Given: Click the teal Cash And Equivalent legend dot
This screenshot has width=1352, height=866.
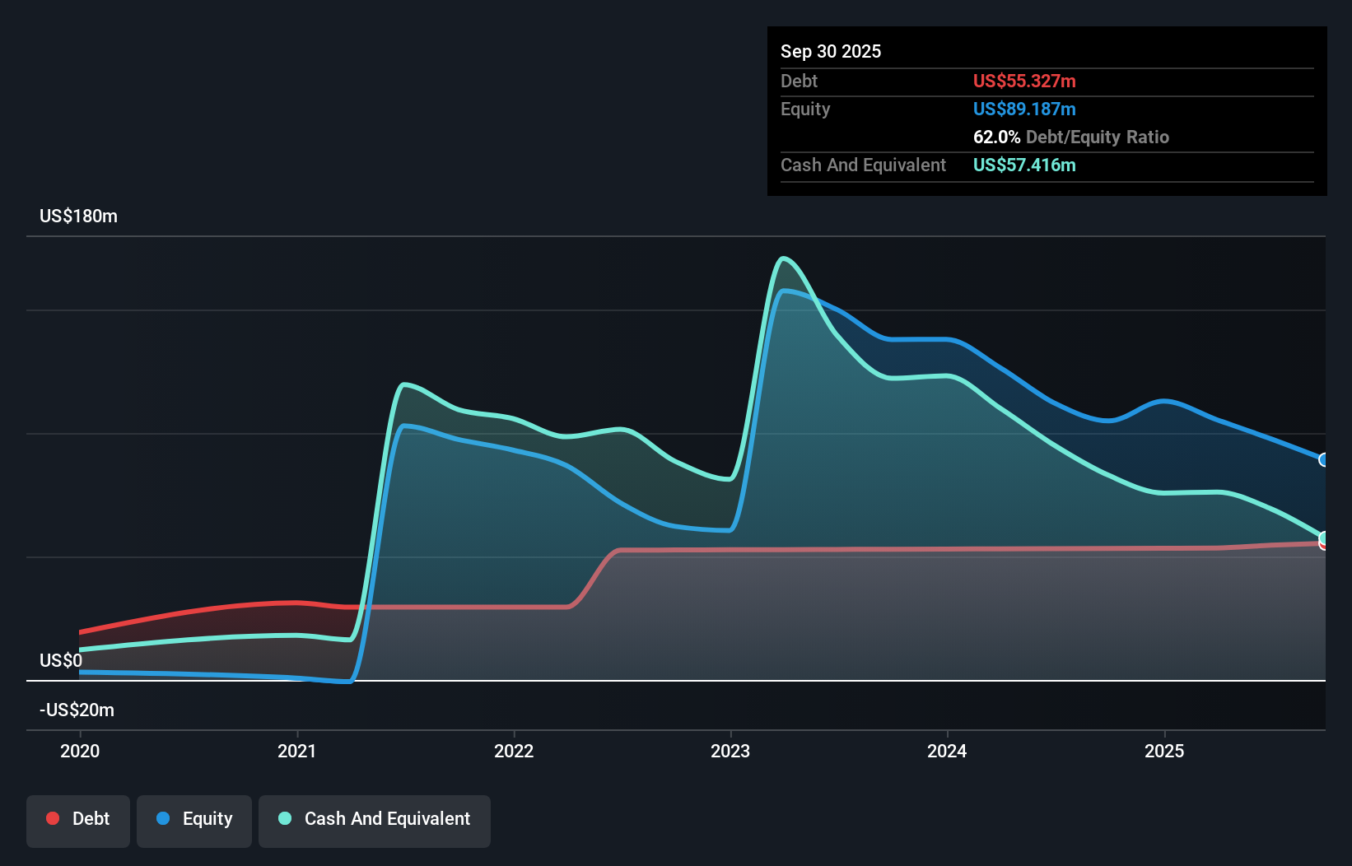Looking at the screenshot, I should click(x=284, y=818).
